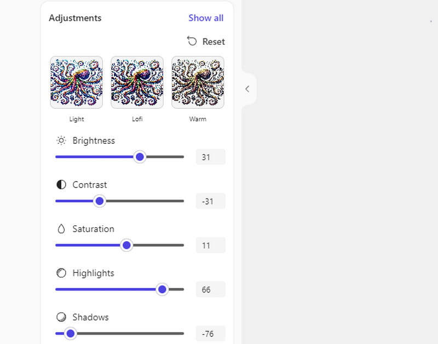This screenshot has height=344, width=438.
Task: Apply the Warm filter thumbnail
Action: point(198,82)
